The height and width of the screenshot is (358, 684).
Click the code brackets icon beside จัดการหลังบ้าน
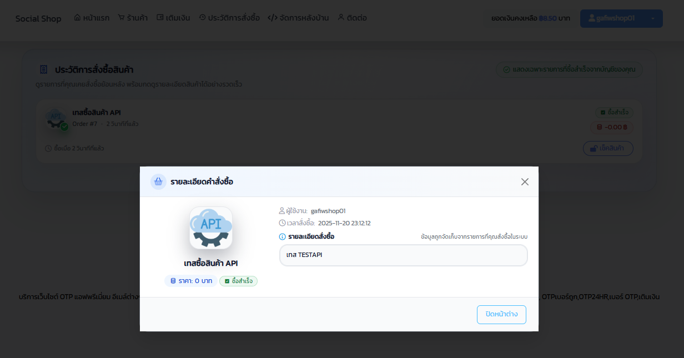click(x=273, y=17)
